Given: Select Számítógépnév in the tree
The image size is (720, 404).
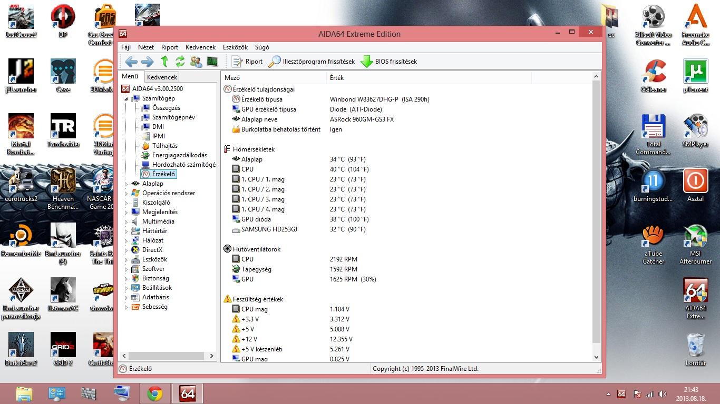Looking at the screenshot, I should [x=173, y=117].
